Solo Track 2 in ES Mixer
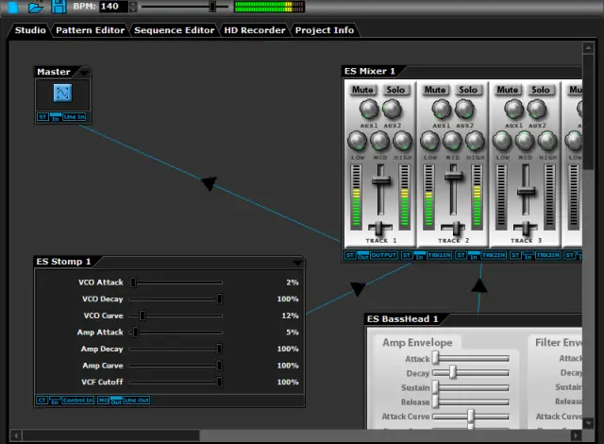 (x=465, y=90)
